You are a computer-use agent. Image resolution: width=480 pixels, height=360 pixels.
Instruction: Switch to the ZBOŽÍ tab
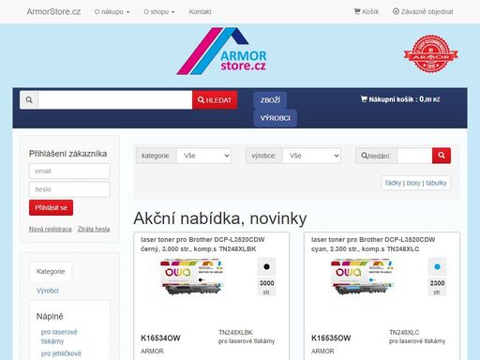(x=270, y=100)
